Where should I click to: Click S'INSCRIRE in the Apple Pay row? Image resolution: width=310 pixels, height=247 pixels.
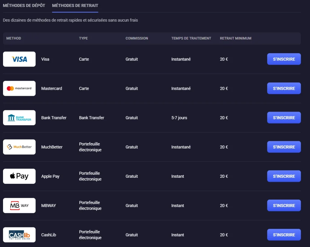284,176
